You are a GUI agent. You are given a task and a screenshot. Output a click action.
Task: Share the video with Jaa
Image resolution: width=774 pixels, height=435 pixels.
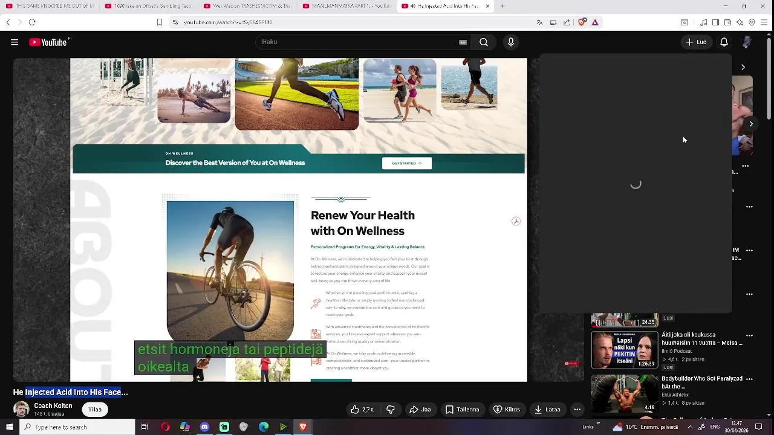420,410
